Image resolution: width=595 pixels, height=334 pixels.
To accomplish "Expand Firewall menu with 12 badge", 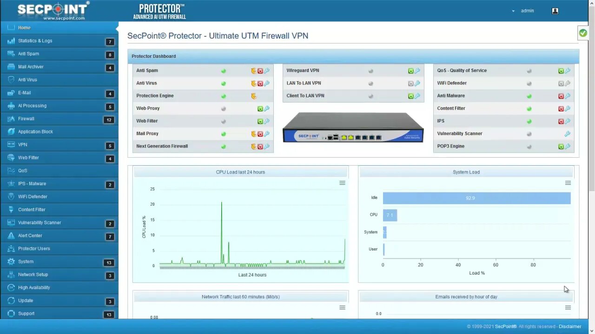I will [59, 119].
